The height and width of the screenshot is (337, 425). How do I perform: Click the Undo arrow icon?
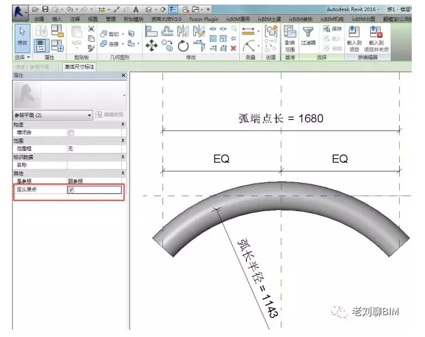pos(70,10)
